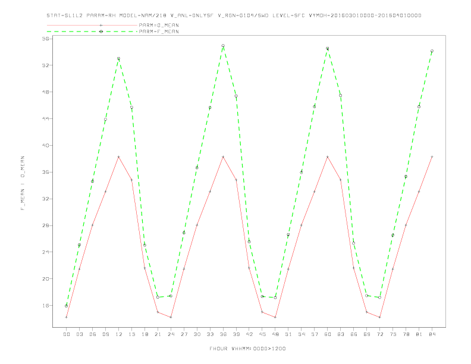The height and width of the screenshot is (364, 471).
Task: Click the x-axis tick label 15
Action: pos(131,334)
